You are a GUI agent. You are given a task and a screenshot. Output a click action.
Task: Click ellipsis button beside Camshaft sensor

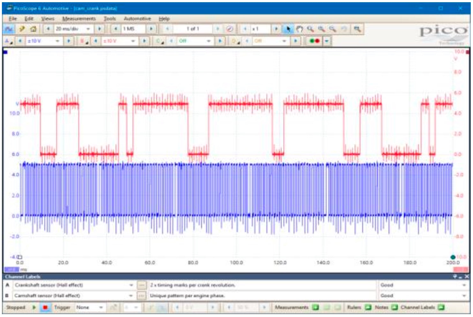141,296
